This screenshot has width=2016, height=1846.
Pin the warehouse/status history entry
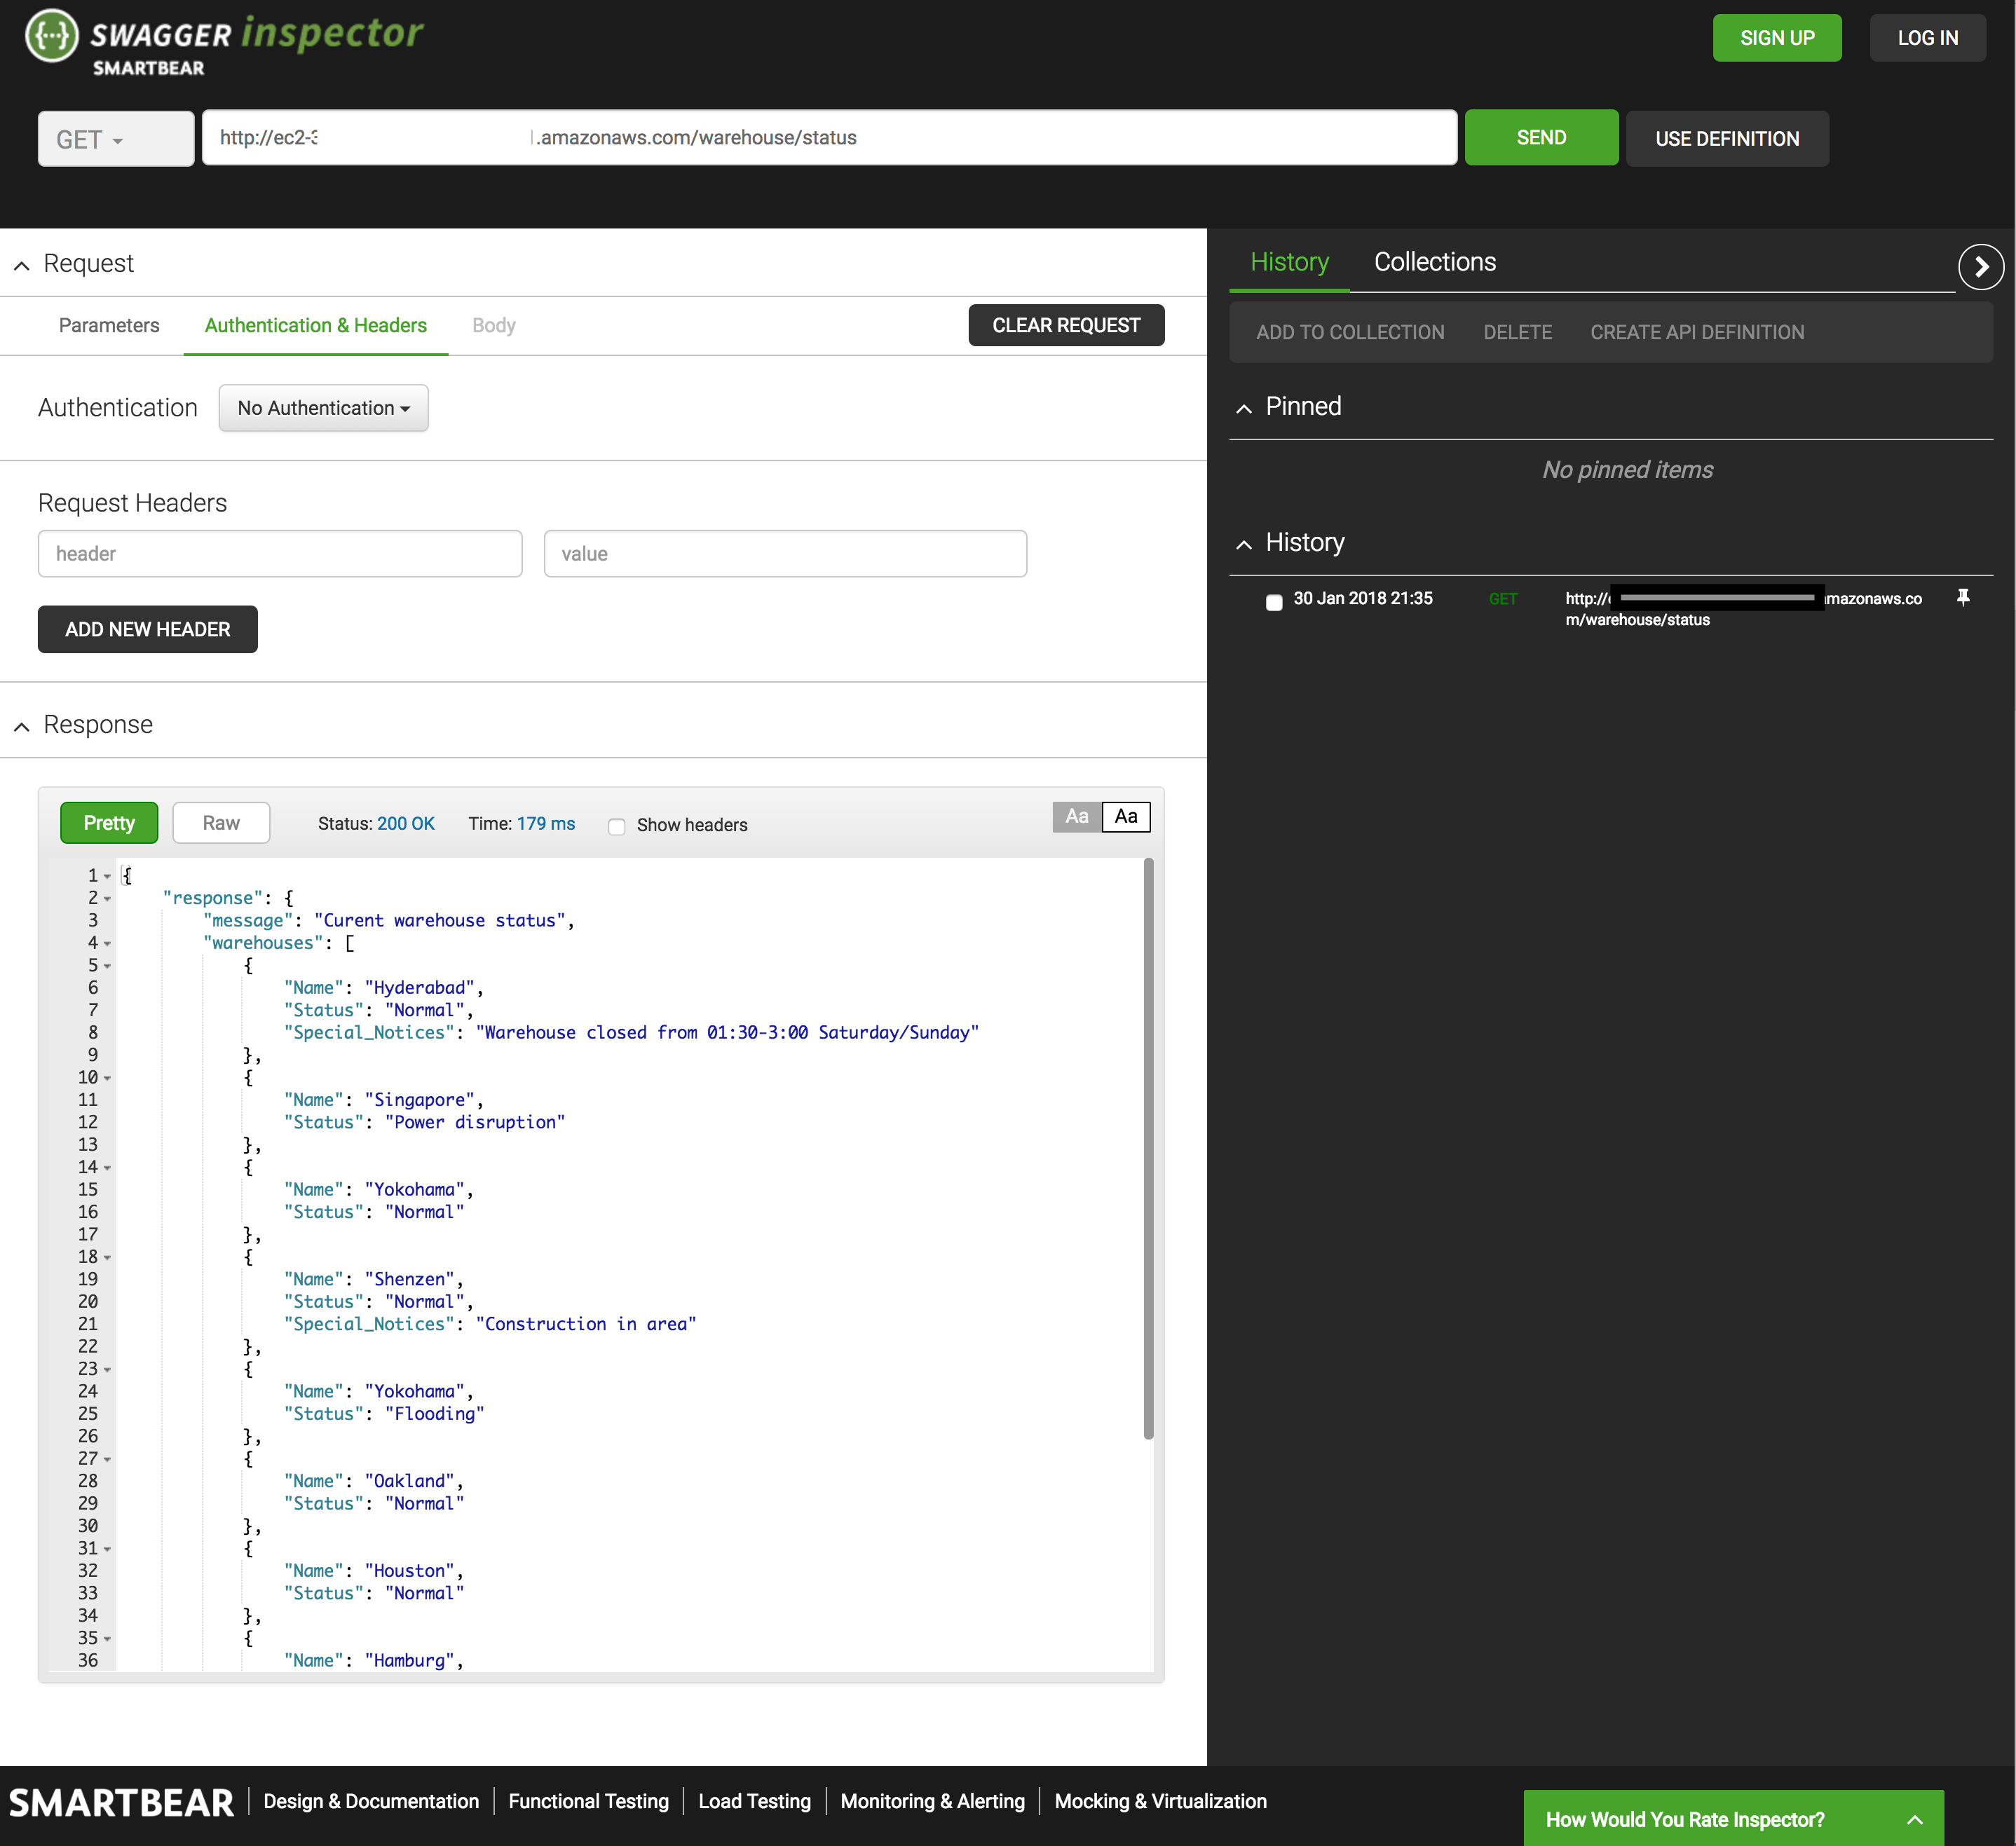(x=1962, y=598)
